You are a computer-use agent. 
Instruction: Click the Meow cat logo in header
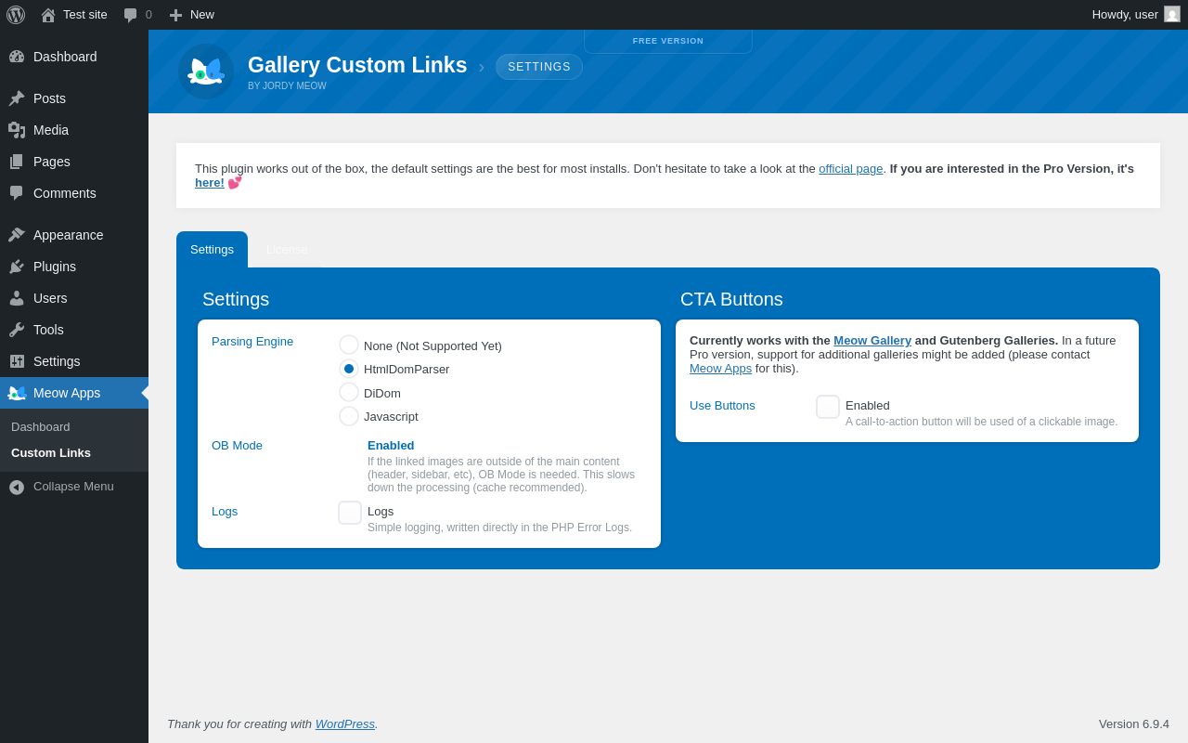[x=206, y=72]
